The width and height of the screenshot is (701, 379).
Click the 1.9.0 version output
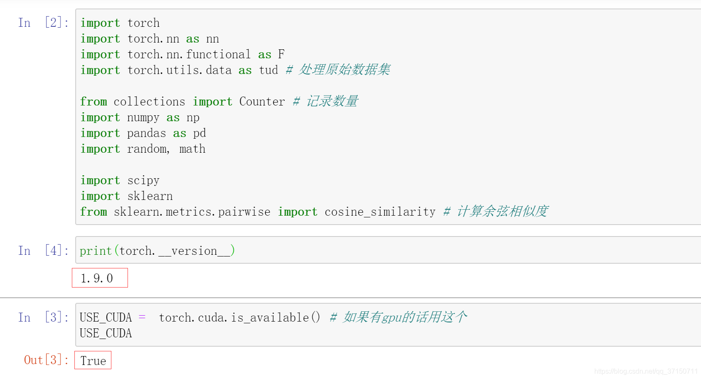(97, 278)
